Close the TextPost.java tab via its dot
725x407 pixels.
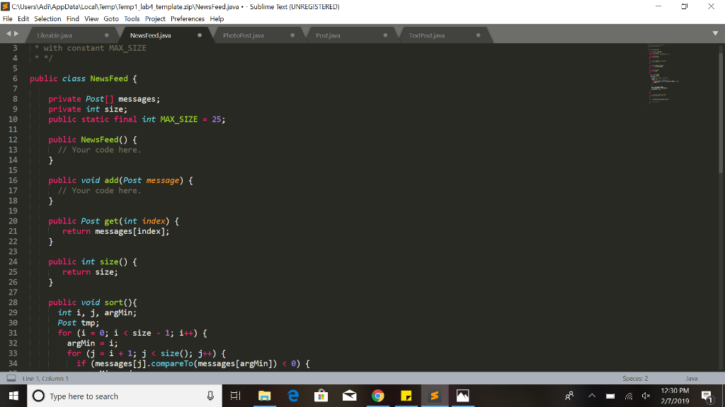(479, 35)
